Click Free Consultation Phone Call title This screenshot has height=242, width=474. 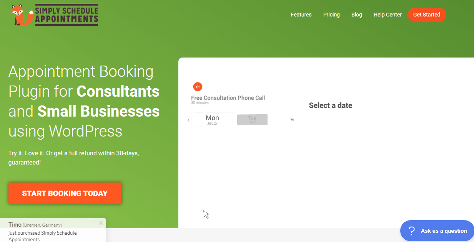(228, 98)
